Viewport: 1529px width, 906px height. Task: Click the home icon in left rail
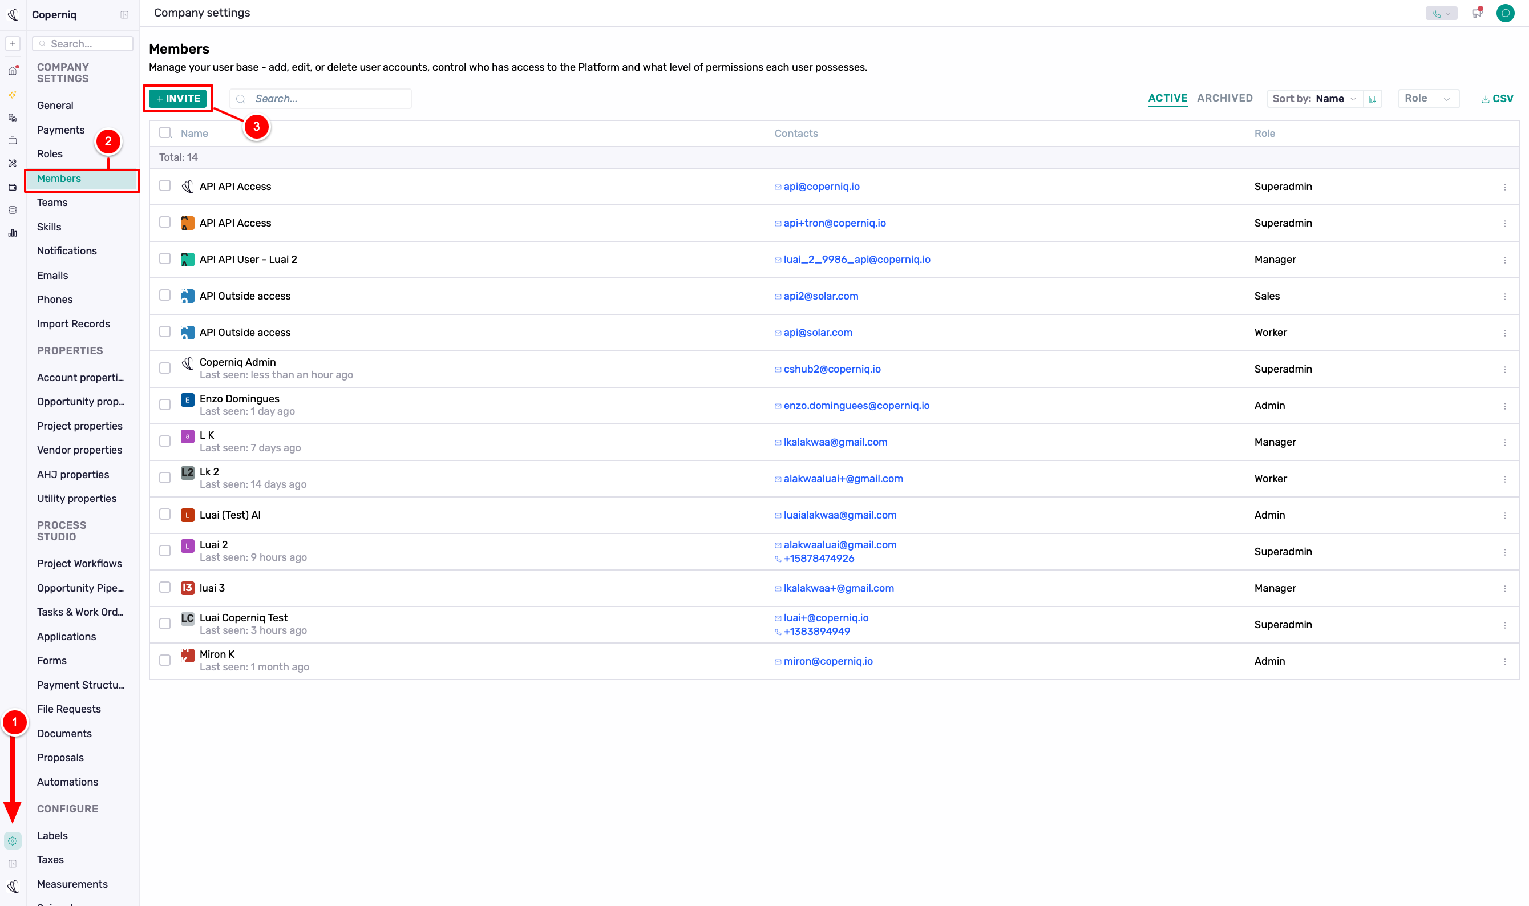pyautogui.click(x=13, y=71)
